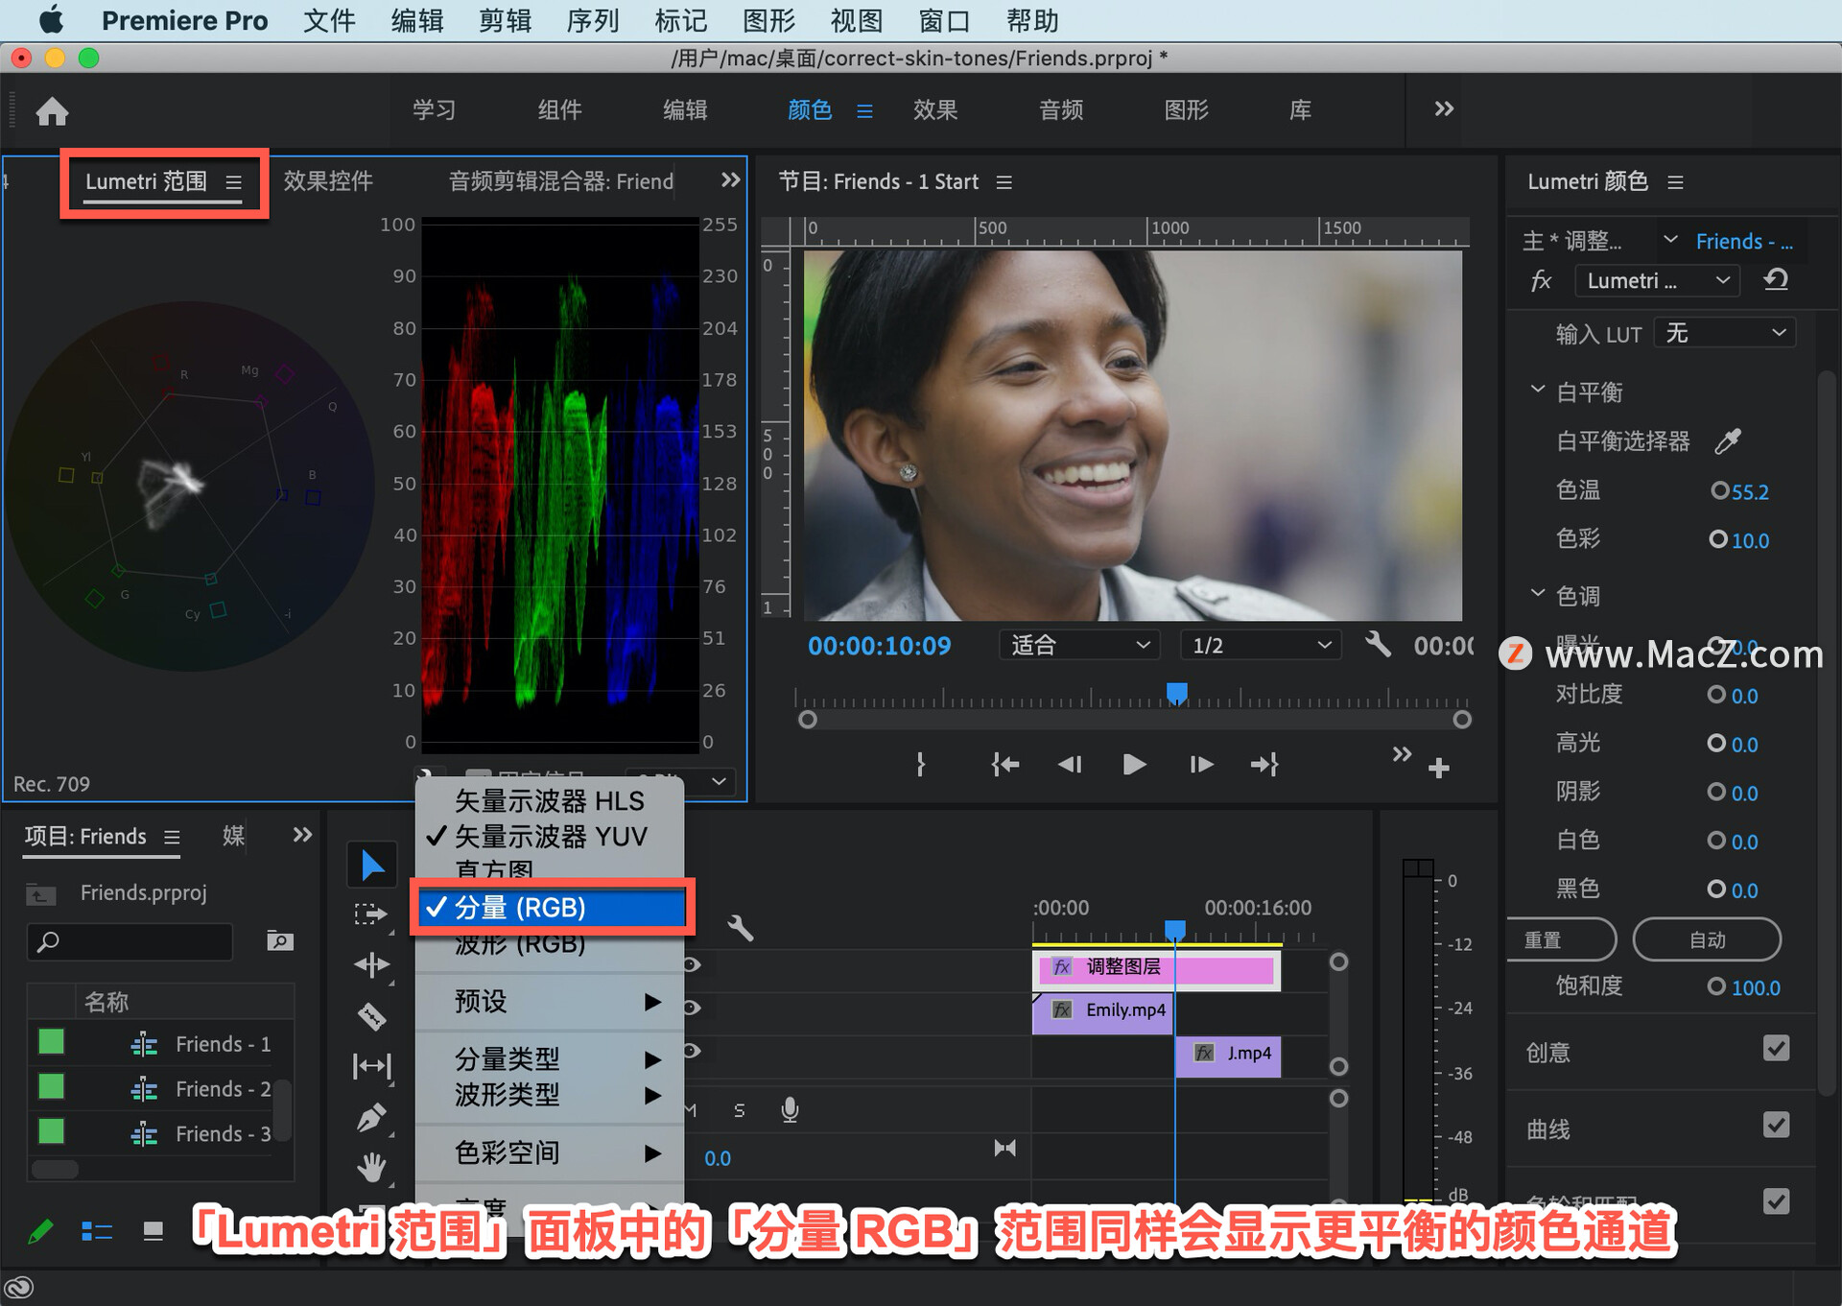This screenshot has height=1306, width=1842.
Task: Choose 波形类型 from the scope menu
Action: [507, 1095]
